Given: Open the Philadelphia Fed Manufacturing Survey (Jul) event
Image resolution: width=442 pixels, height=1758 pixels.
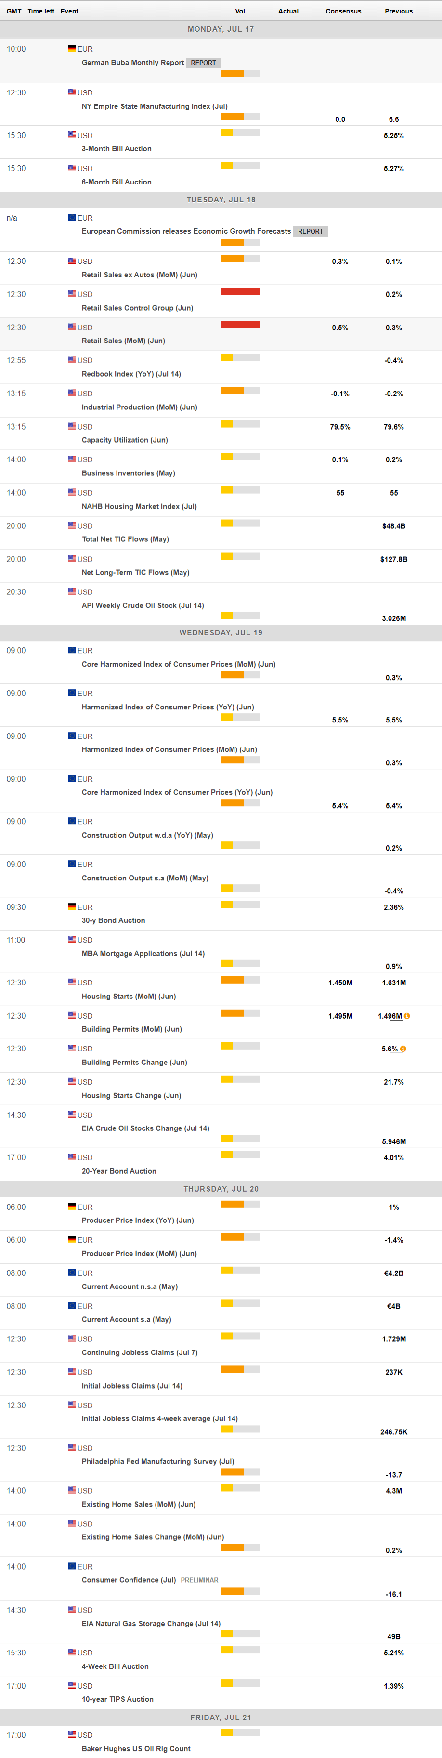Looking at the screenshot, I should coord(157,1461).
